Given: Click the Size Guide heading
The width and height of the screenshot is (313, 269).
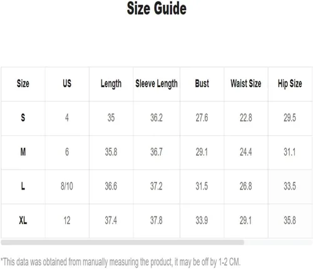Looking at the screenshot, I should (156, 9).
